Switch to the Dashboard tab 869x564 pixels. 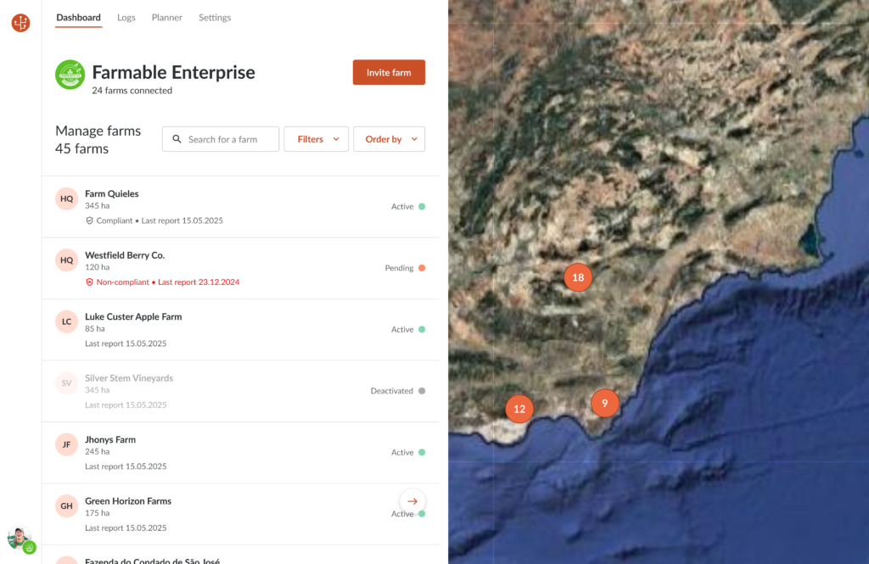[79, 18]
